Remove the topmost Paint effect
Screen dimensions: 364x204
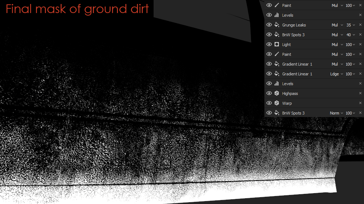[360, 5]
